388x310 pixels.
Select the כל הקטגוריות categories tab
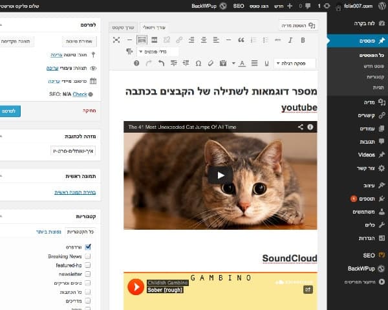80,232
